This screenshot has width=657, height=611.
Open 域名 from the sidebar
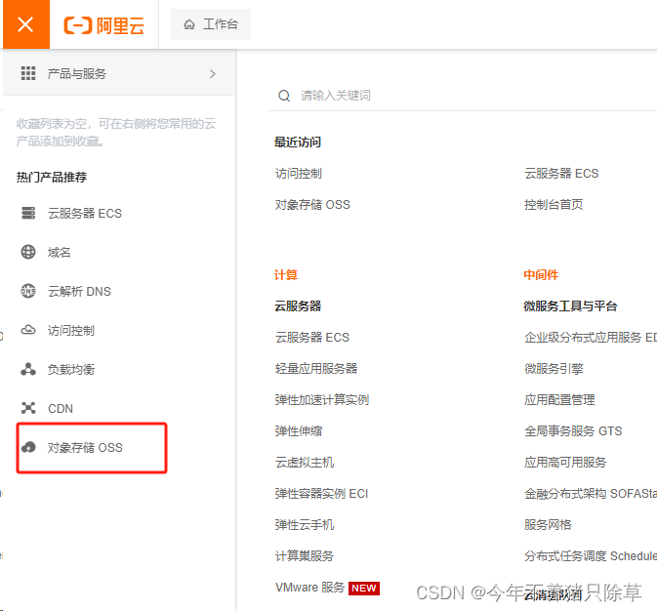60,252
